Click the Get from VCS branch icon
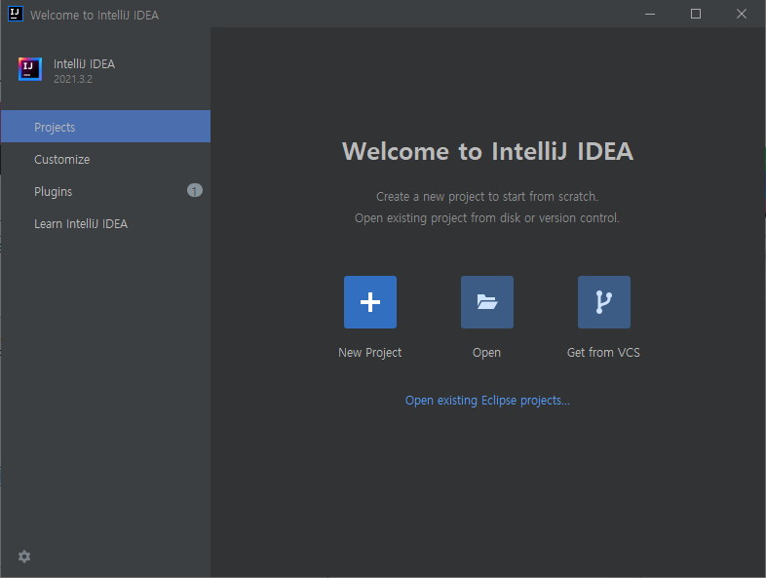766x578 pixels. point(604,302)
